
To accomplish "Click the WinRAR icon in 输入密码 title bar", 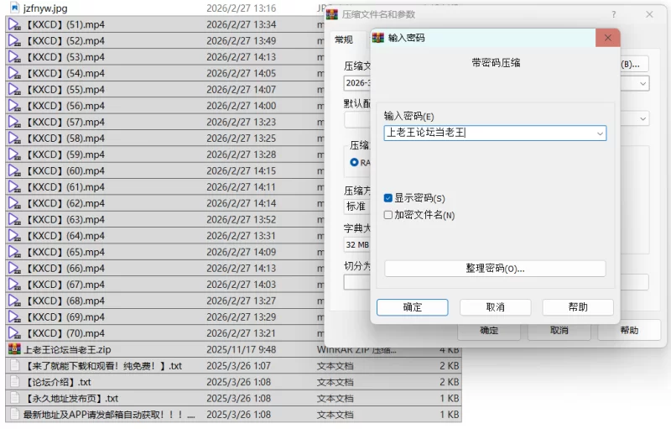I will tap(378, 38).
